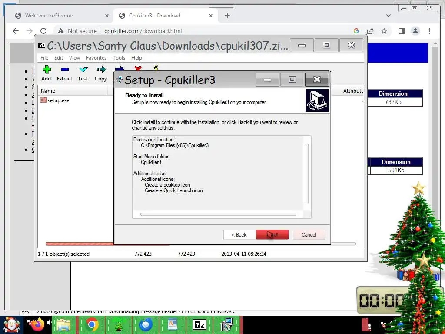Click the Back button in Setup

tap(239, 234)
